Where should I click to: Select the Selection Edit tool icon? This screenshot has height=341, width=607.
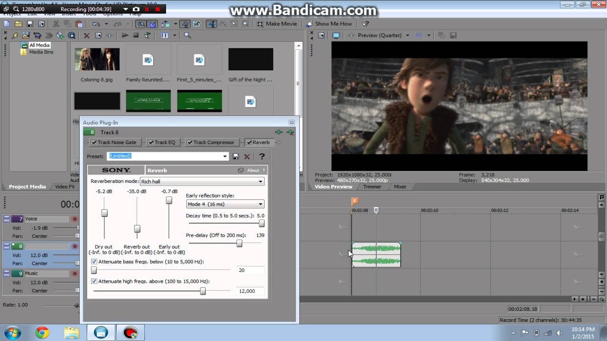tap(234, 24)
